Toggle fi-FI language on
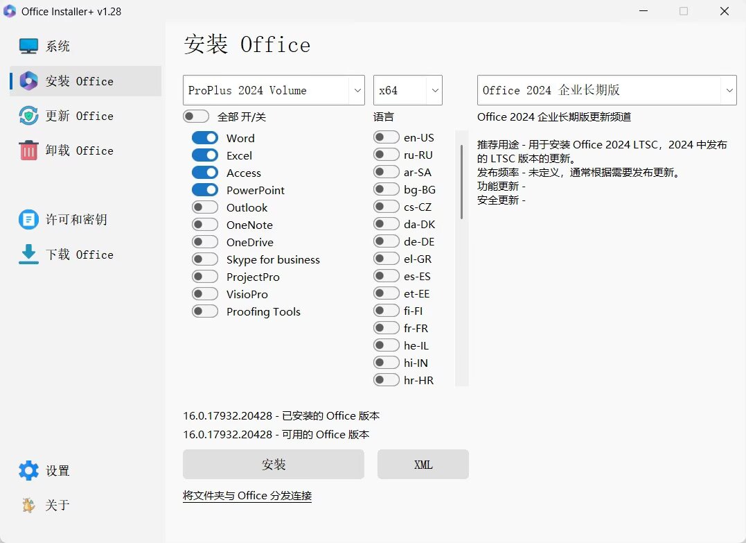The width and height of the screenshot is (746, 543). [387, 311]
